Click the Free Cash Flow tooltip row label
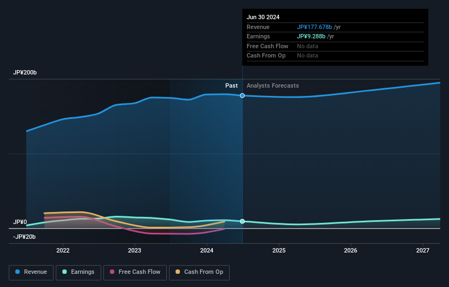449x287 pixels. click(x=267, y=46)
